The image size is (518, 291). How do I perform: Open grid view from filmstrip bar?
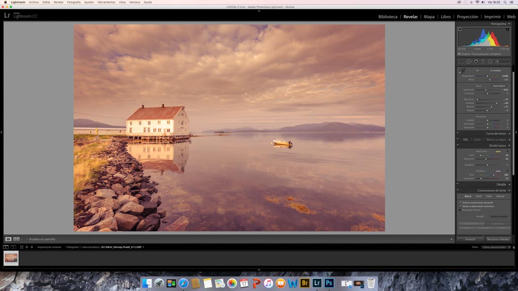click(x=22, y=247)
